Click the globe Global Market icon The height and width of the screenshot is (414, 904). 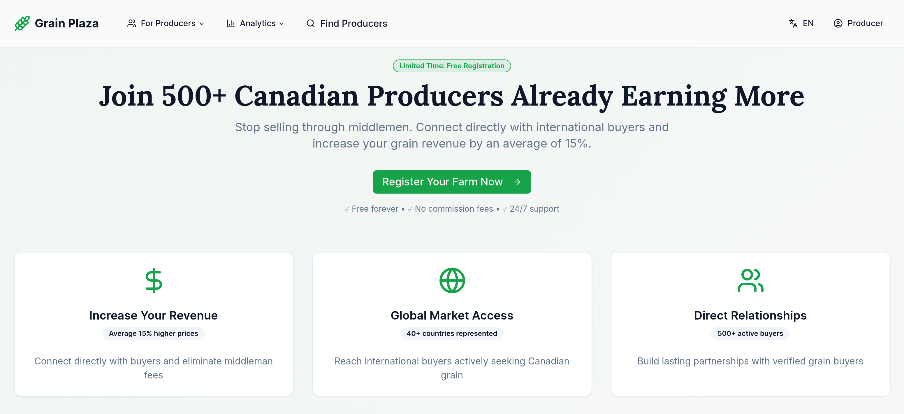point(452,280)
